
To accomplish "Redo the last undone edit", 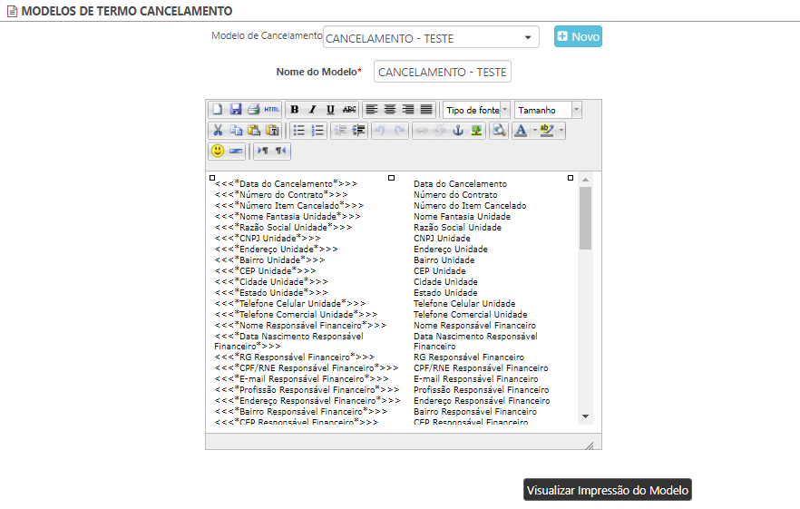I will (399, 130).
